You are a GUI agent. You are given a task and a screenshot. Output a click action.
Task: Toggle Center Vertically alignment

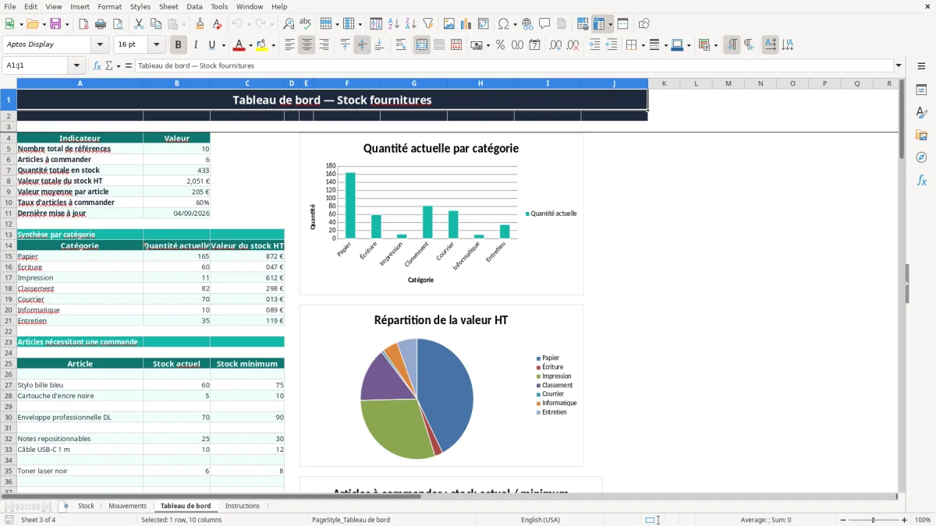click(x=362, y=45)
